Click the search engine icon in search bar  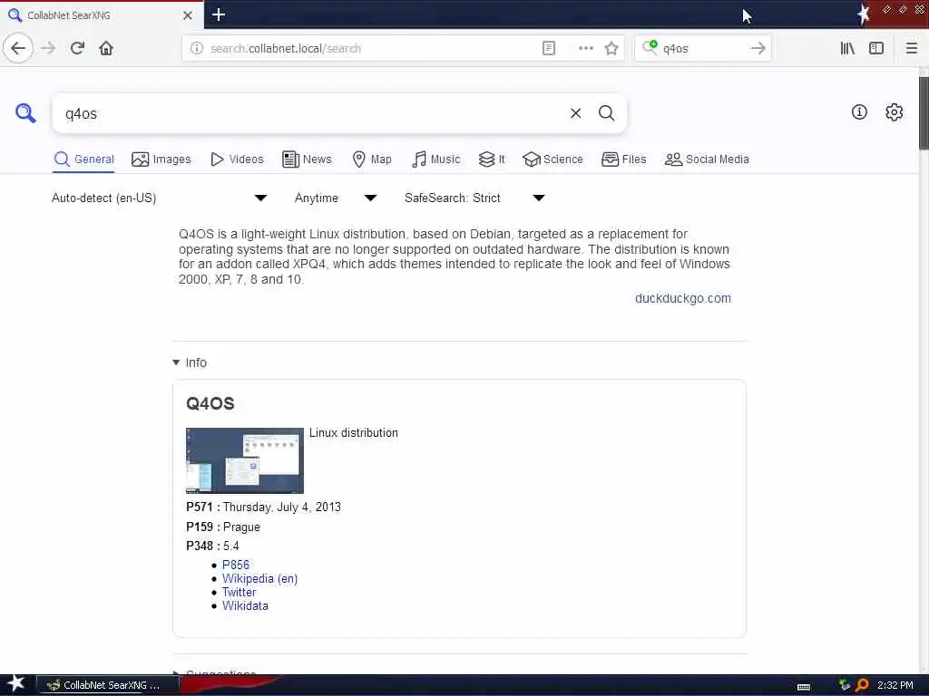point(650,47)
